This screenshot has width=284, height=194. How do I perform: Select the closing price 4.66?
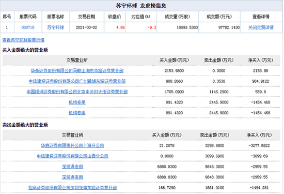coord(120,27)
